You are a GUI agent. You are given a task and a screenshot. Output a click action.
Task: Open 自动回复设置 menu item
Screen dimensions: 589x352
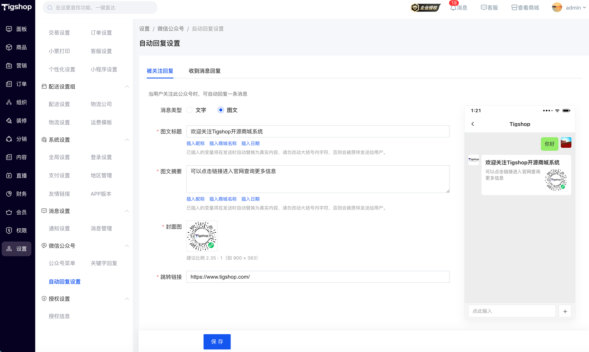click(x=65, y=282)
